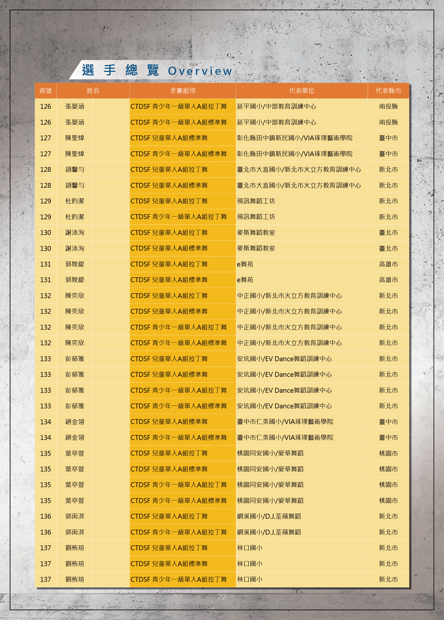Click 南投縣 in the 126 拉丁舞 row
Screen dimensions: 444x620
(x=388, y=106)
